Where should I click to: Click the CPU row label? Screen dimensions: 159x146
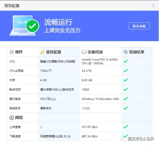(12, 62)
